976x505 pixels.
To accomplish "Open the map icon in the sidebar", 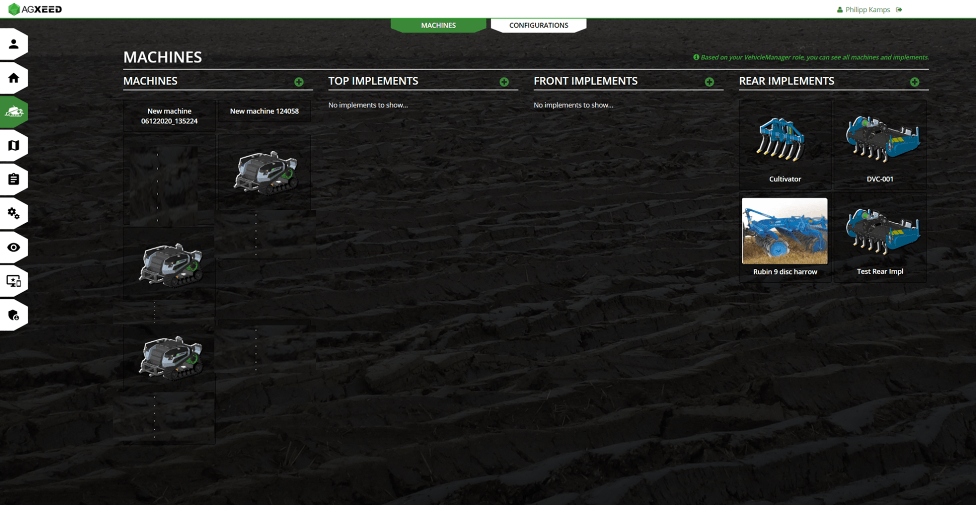I will pos(13,145).
